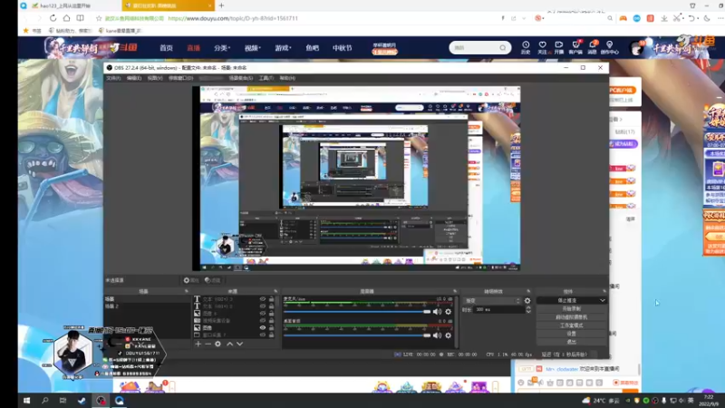Toggle visibility of third source row
The height and width of the screenshot is (408, 725).
pyautogui.click(x=262, y=313)
